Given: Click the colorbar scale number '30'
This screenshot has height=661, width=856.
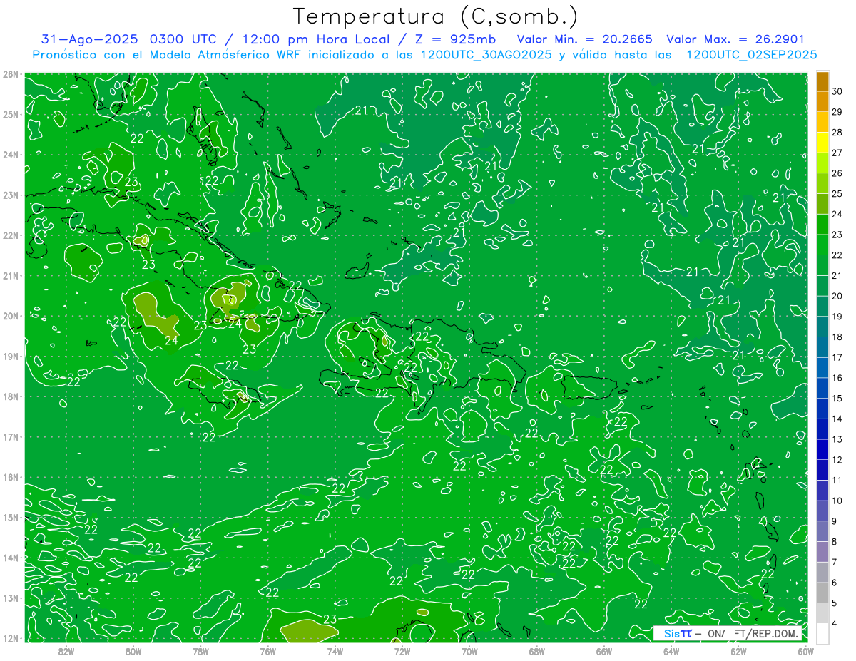Looking at the screenshot, I should click(837, 91).
